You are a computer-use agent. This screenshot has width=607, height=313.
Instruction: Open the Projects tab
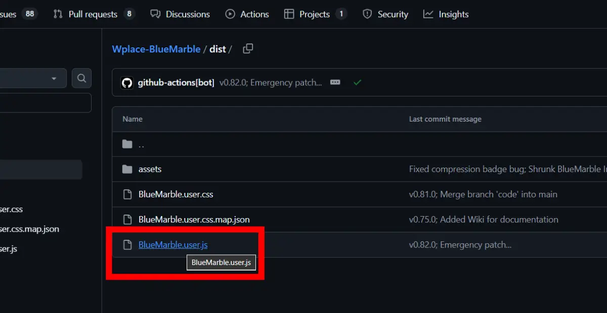point(314,14)
